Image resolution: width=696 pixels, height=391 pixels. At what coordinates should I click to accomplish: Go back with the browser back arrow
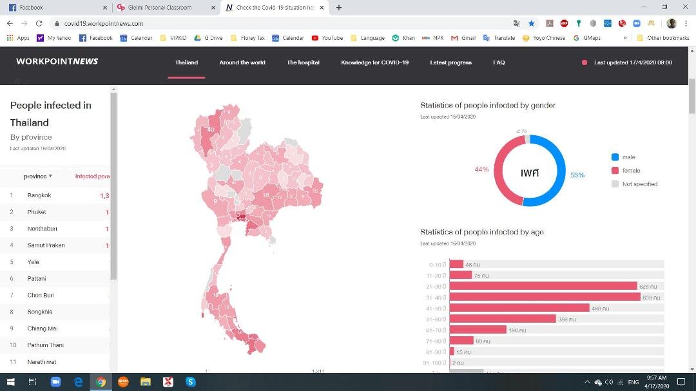[x=10, y=24]
